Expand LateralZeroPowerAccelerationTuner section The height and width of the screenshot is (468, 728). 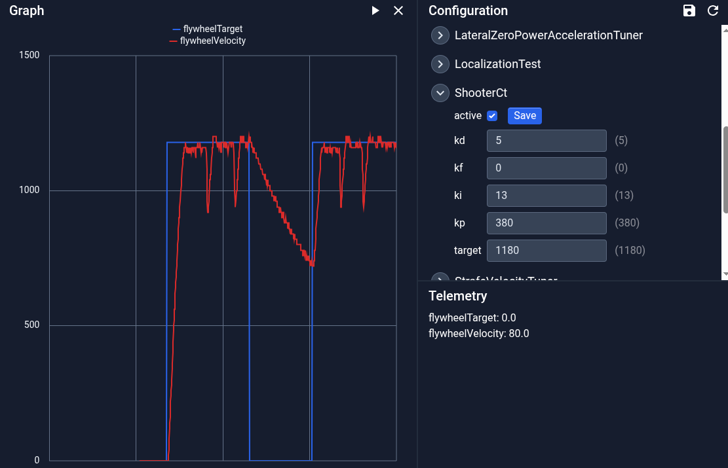tap(440, 35)
